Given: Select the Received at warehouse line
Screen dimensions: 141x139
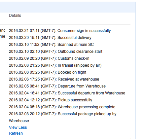Looking at the screenshot, I should 54,79.
